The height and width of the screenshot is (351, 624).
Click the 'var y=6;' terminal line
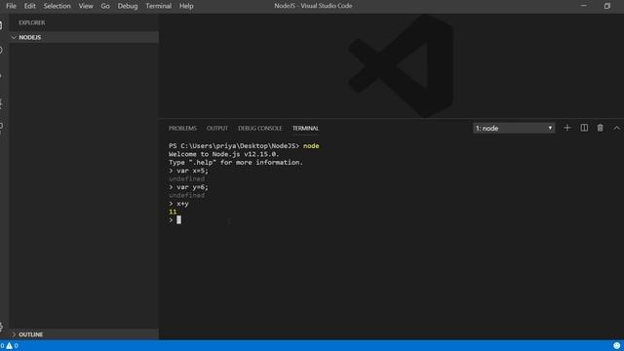[x=188, y=187]
